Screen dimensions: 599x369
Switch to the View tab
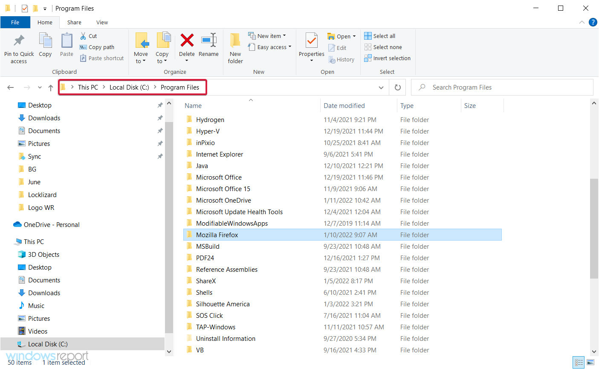point(102,23)
